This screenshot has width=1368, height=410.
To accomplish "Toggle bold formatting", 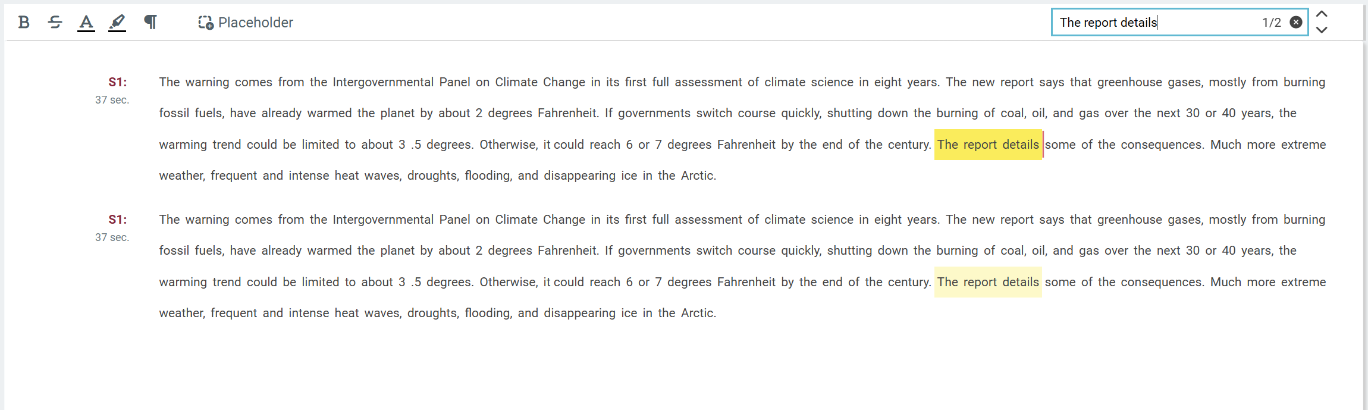I will pyautogui.click(x=24, y=23).
